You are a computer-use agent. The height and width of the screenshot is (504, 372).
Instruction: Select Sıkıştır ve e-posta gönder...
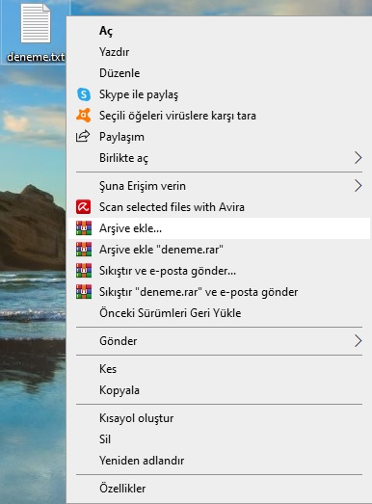219,271
